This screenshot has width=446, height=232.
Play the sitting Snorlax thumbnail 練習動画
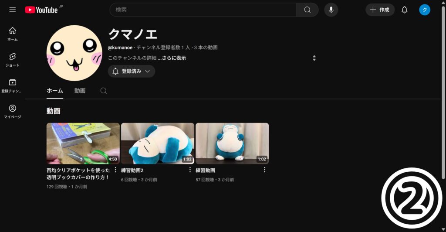(x=232, y=143)
